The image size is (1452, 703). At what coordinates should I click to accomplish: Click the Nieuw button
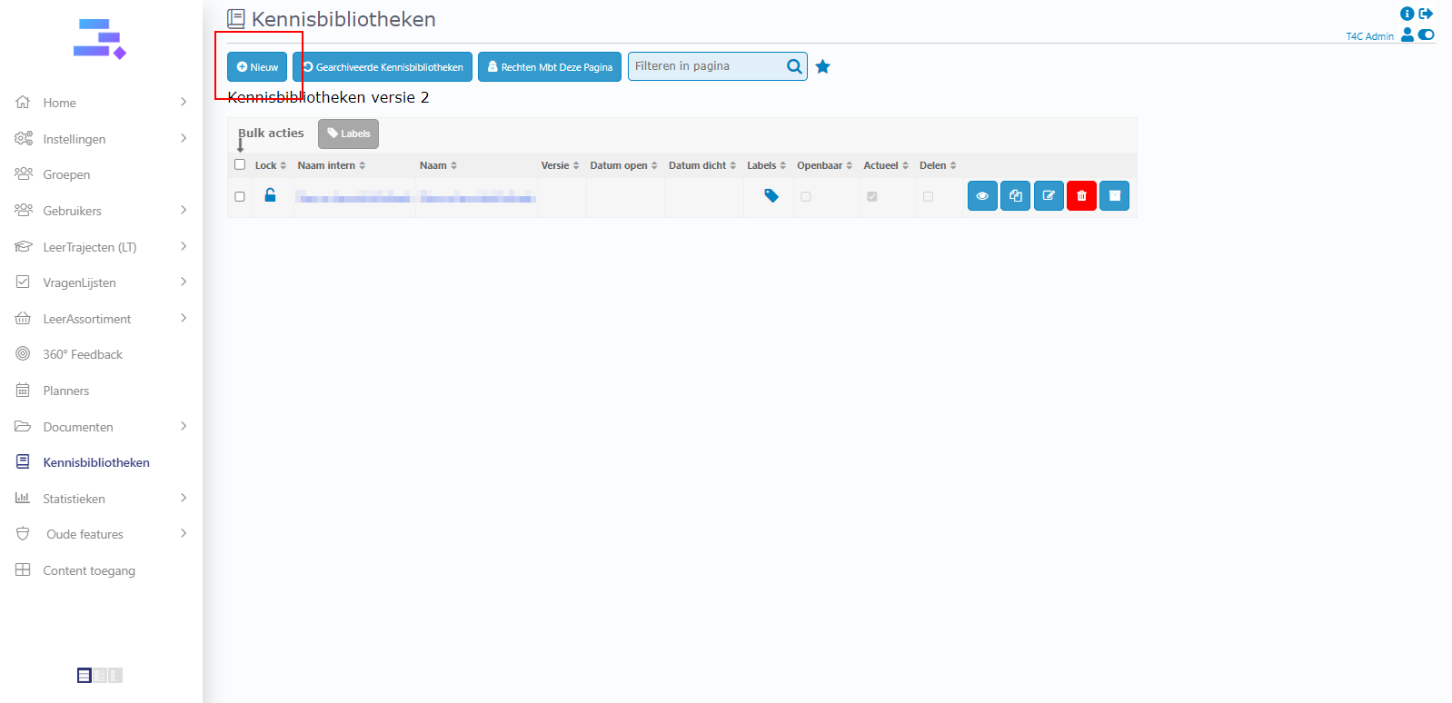tap(257, 67)
